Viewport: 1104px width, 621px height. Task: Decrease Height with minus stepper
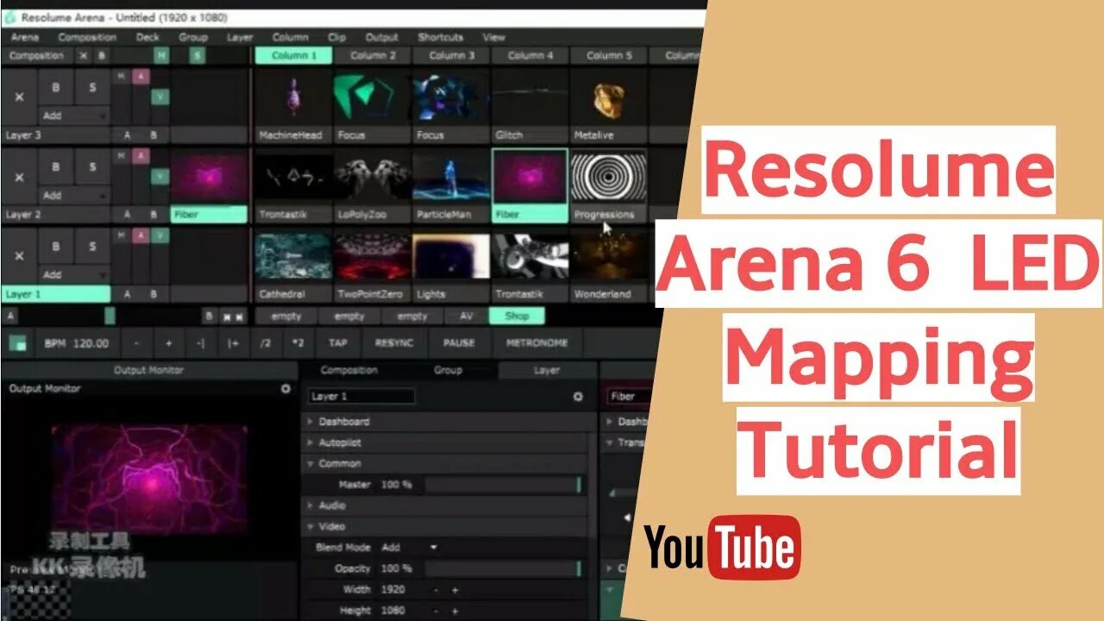436,611
